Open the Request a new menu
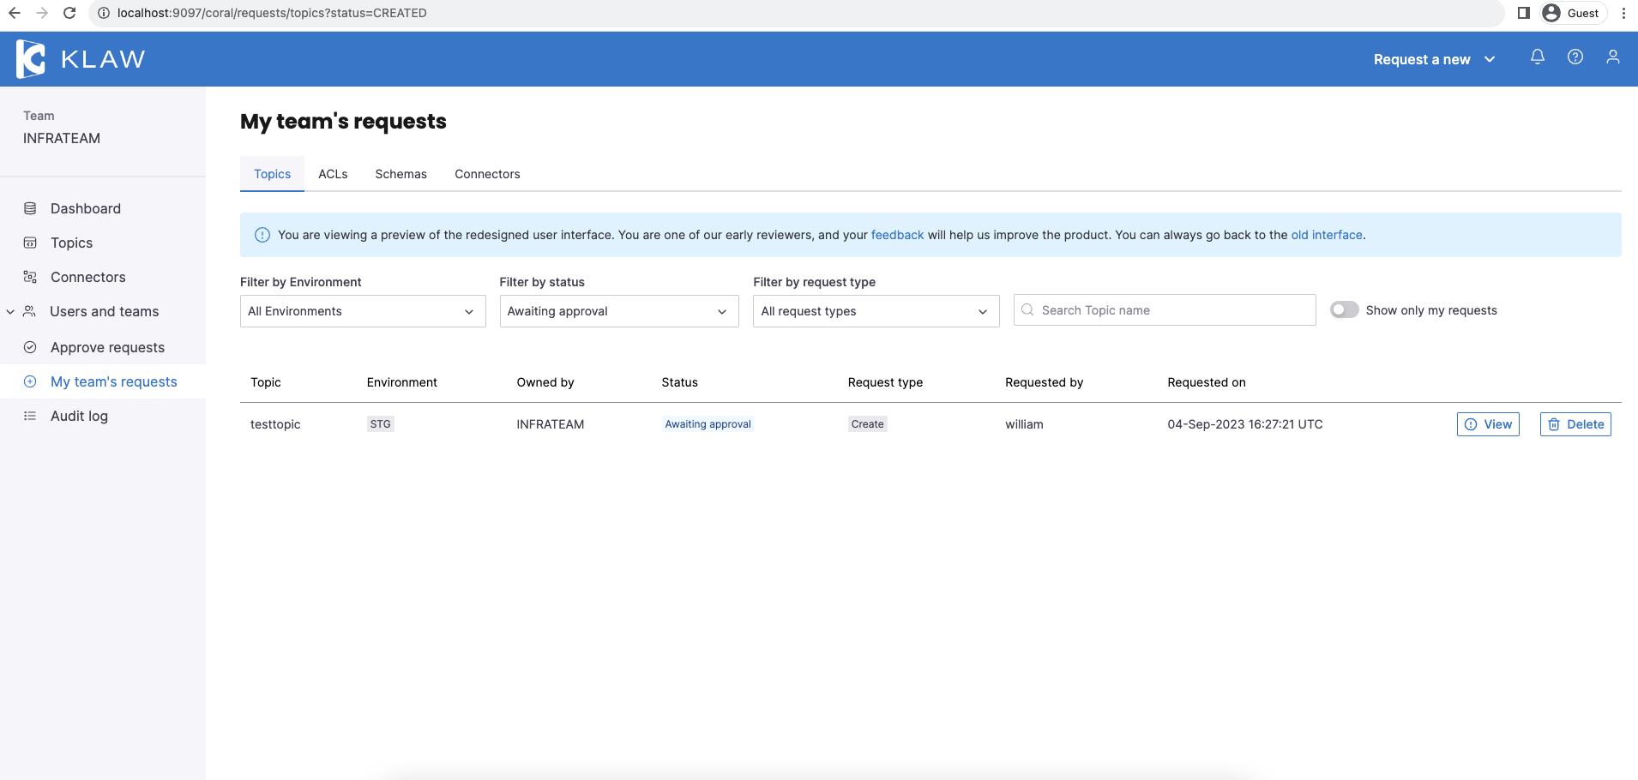The width and height of the screenshot is (1638, 780). tap(1433, 58)
